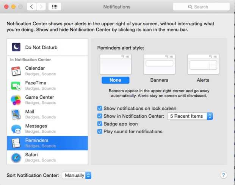Select the Alerts alert style thumbnail
The width and height of the screenshot is (235, 185).
[x=203, y=64]
